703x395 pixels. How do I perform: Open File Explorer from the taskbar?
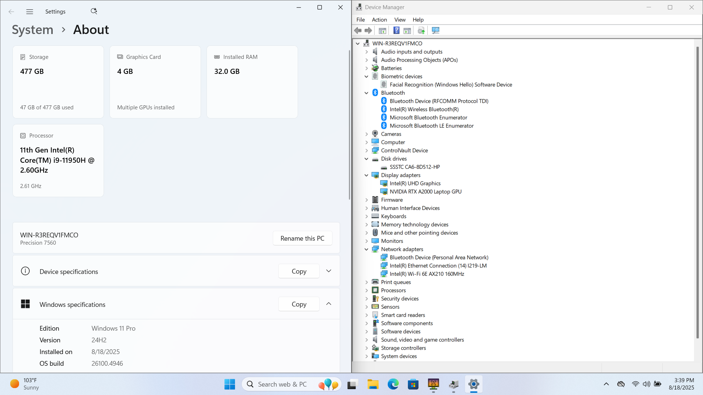coord(373,384)
